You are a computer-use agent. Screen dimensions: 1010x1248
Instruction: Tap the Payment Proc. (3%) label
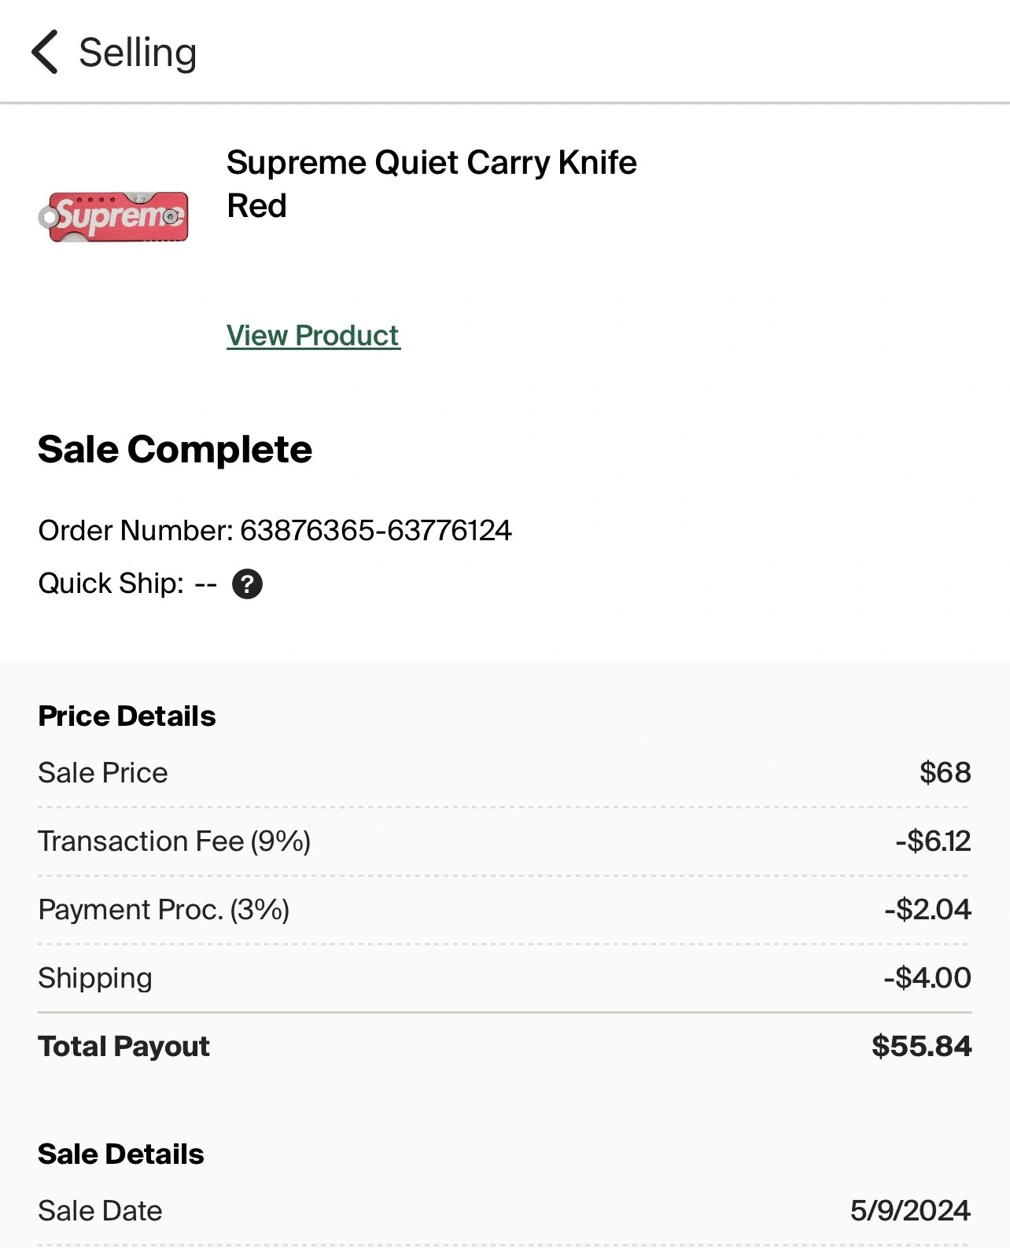click(164, 910)
